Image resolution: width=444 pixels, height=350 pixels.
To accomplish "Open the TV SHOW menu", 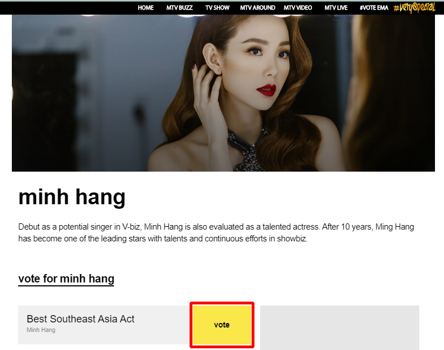I will click(x=217, y=8).
